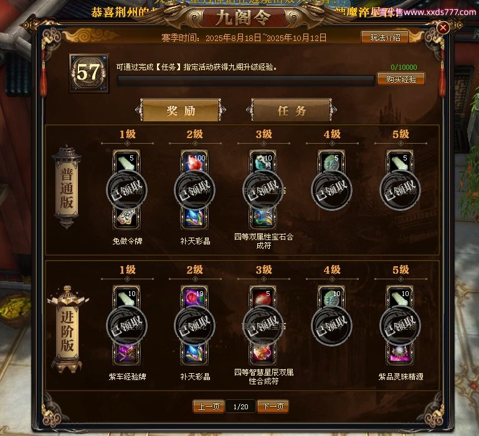Close the 九阁令 window

[443, 28]
